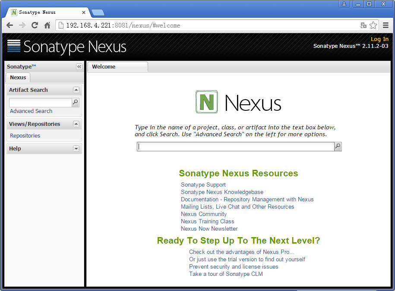Click the Sonatype Nexus header logo

(67, 47)
